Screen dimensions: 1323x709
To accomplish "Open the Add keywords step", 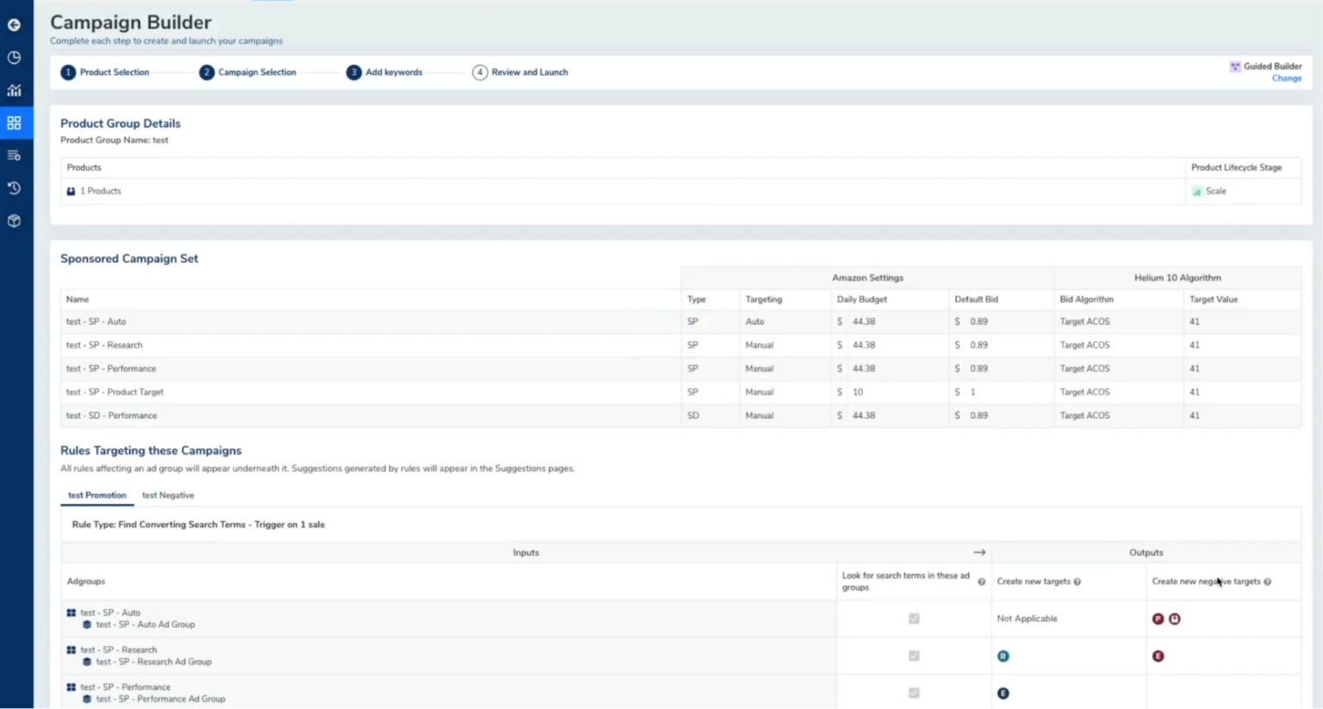I will click(393, 72).
